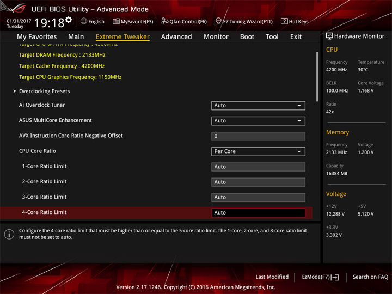Viewport: 392px width, 294px height.
Task: Click the 2-Core Ratio Limit field
Action: 258,182
